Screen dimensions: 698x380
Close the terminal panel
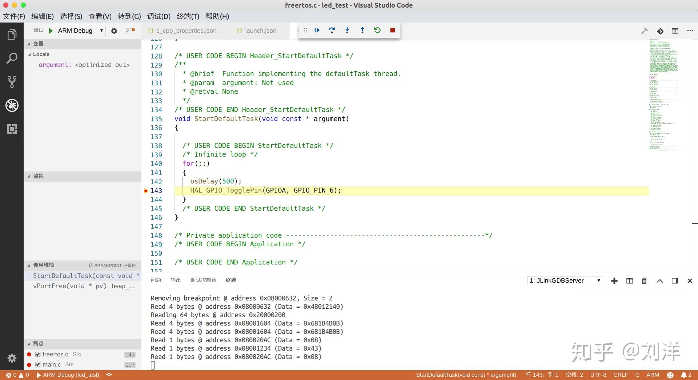pyautogui.click(x=690, y=281)
